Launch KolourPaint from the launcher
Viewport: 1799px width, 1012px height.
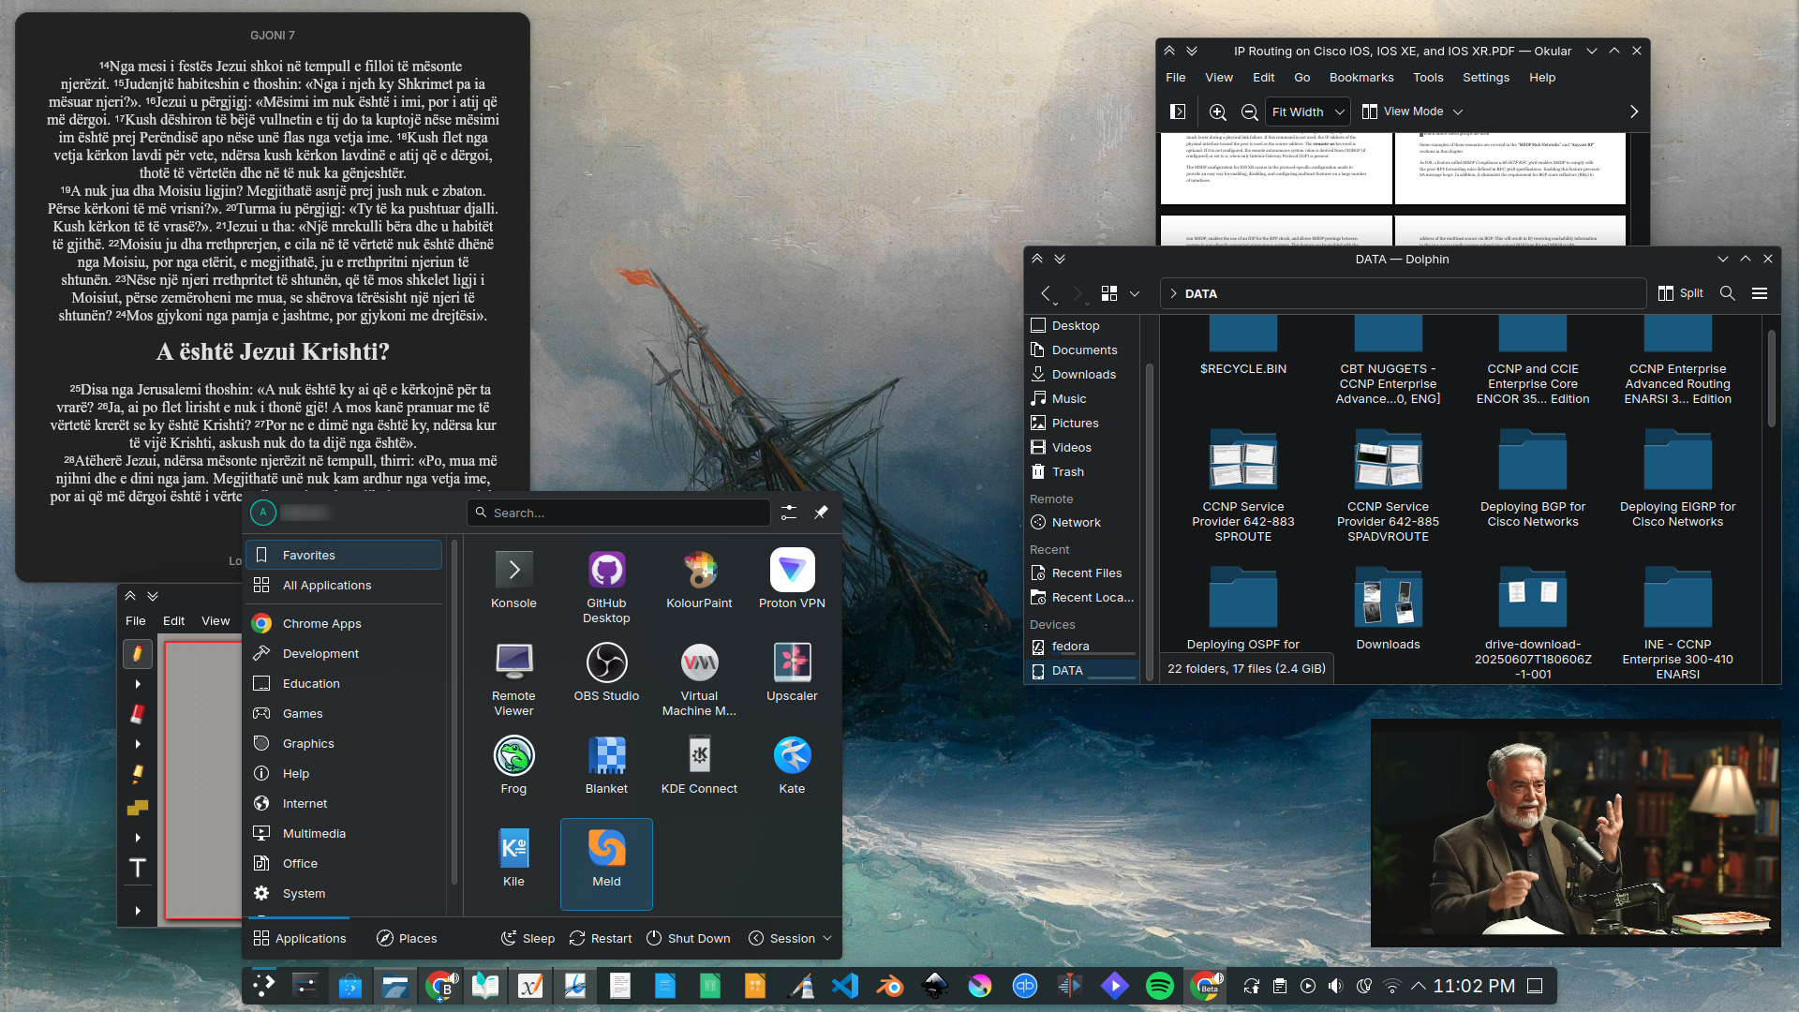click(x=699, y=580)
